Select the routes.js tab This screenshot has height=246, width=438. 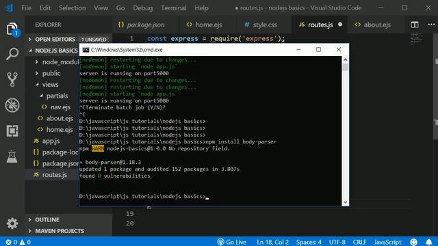point(320,25)
